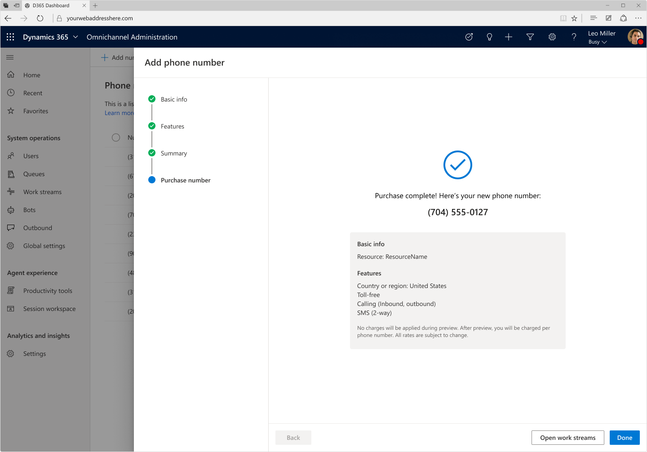Open Session workspace in sidebar

[45, 309]
